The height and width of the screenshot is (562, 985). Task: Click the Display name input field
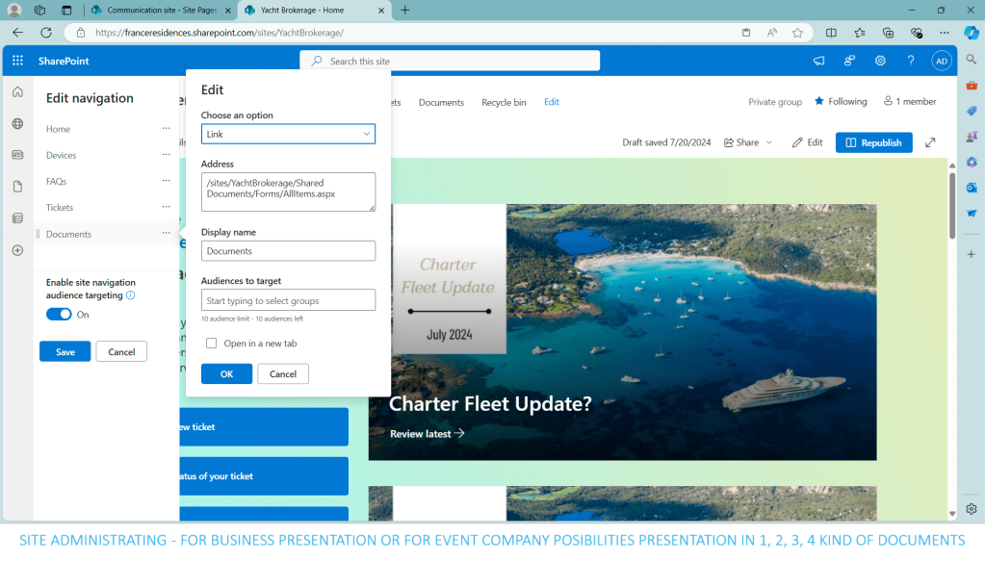(x=288, y=251)
